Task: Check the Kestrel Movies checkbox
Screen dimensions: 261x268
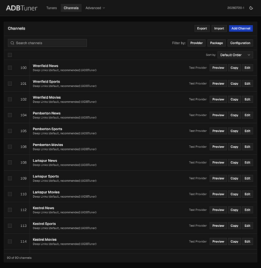Action: pos(10,242)
